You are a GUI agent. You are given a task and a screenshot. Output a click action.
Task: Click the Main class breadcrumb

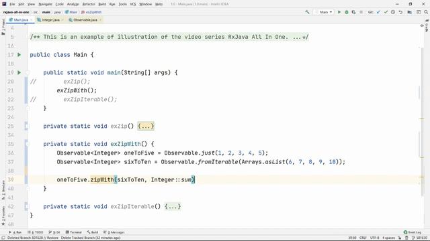71,12
